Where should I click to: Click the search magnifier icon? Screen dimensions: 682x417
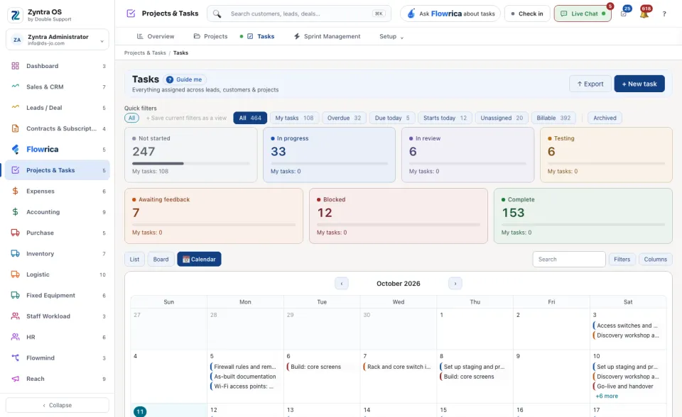(x=217, y=14)
